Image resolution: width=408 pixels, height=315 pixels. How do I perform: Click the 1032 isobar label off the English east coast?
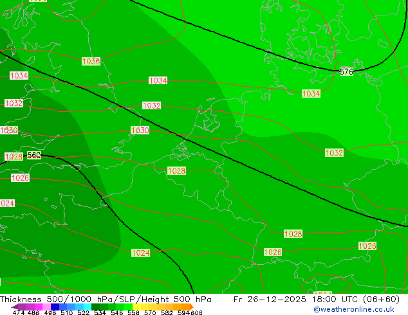pos(151,106)
